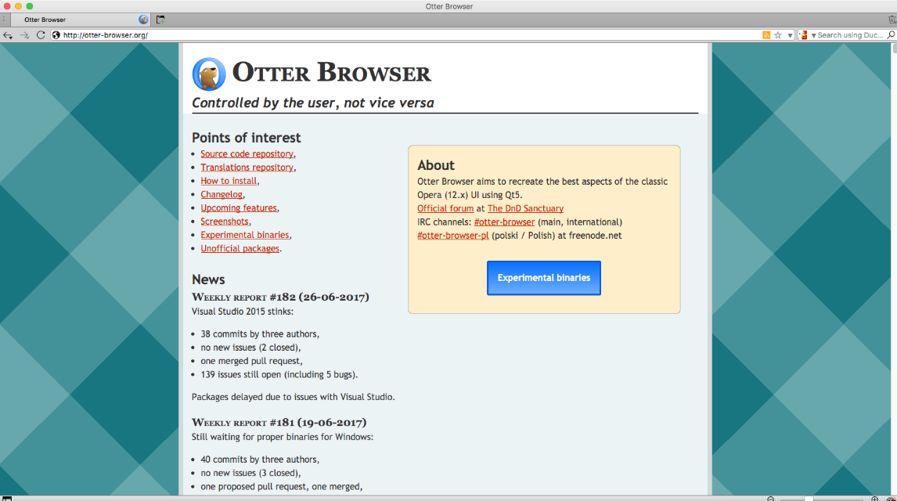Image resolution: width=897 pixels, height=501 pixels.
Task: Click the Otter Browser logo image
Action: [x=209, y=74]
